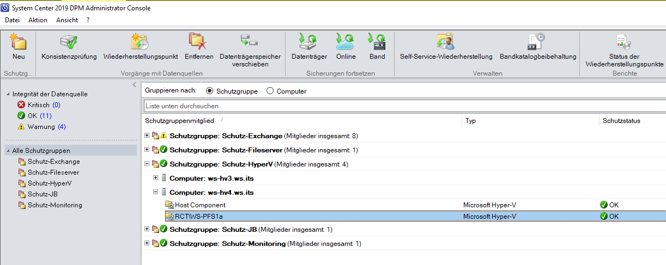Select Schutz-JB in sidebar
Screen dimensions: 666x265
coord(43,194)
